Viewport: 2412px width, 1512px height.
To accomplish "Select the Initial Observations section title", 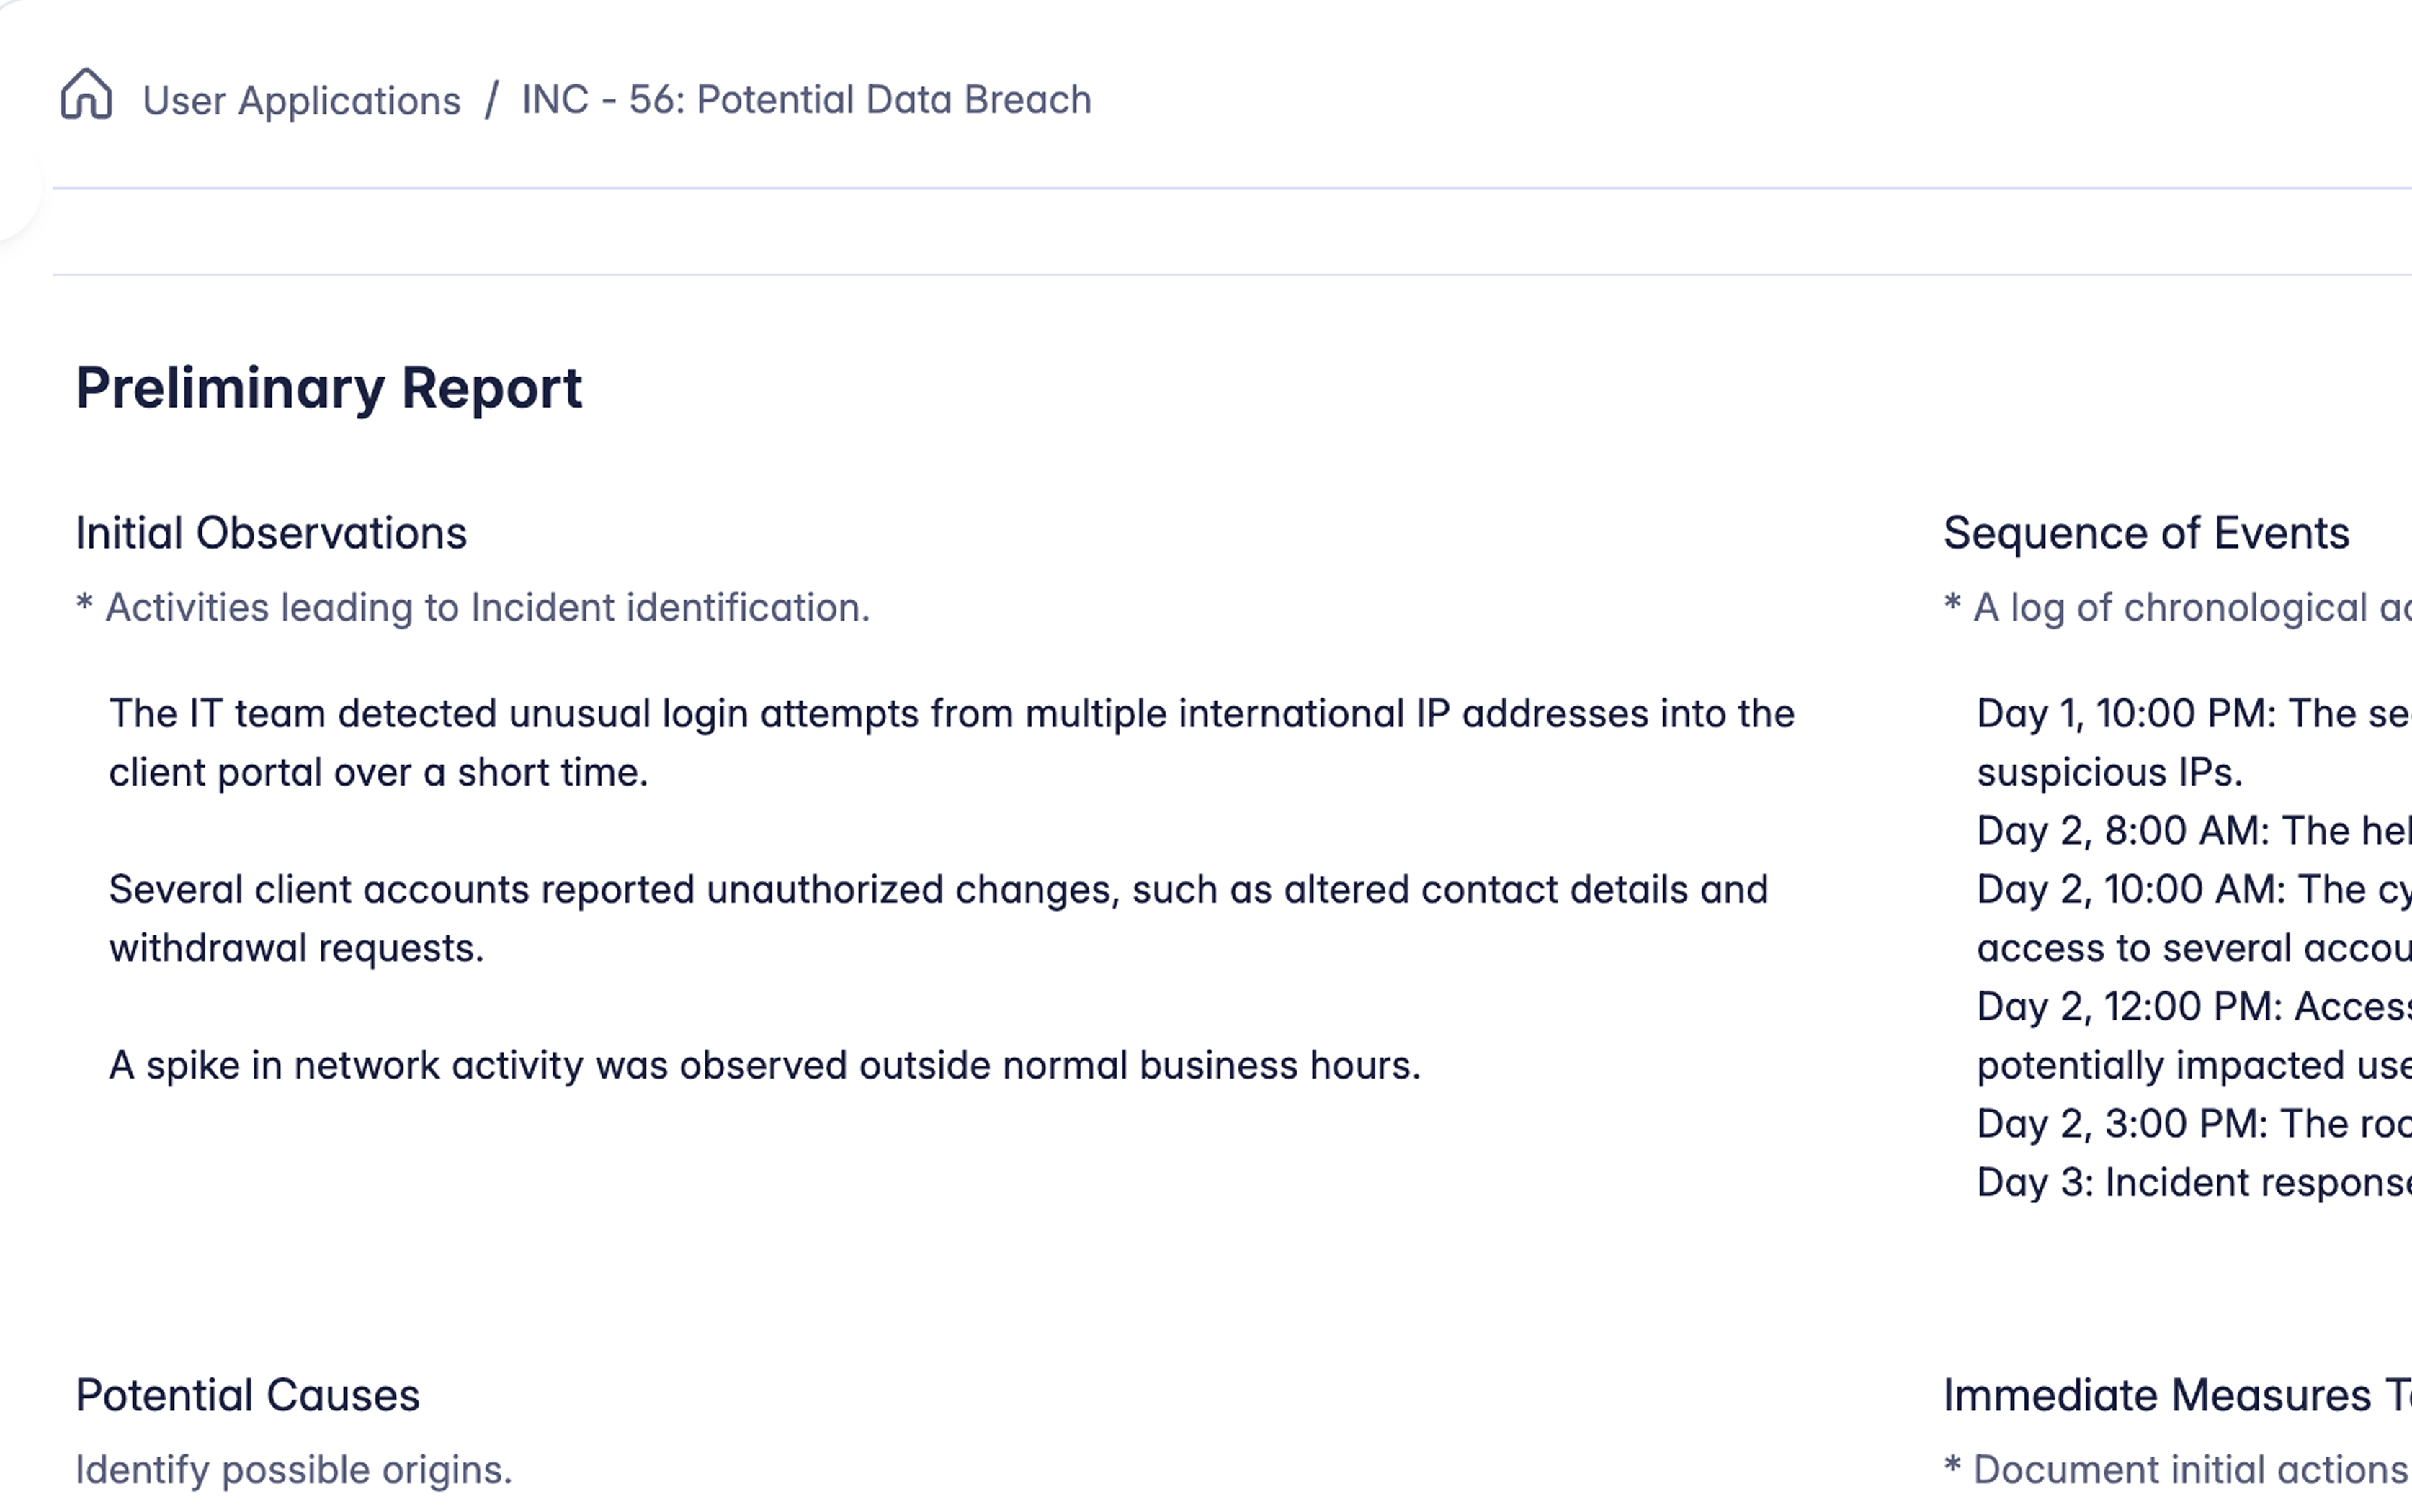I will click(271, 533).
